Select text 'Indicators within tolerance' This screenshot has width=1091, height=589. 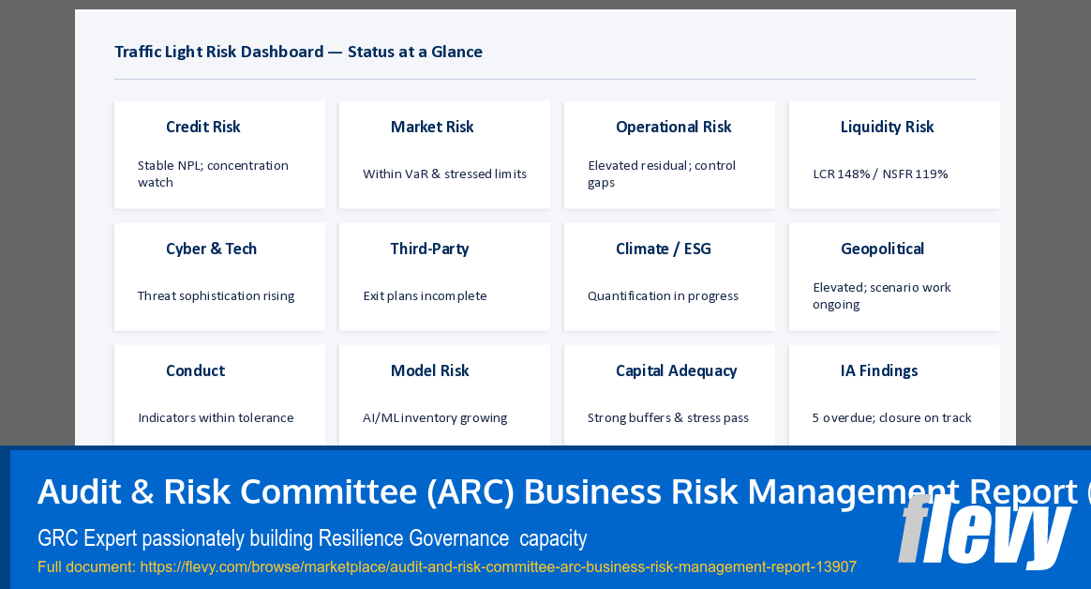(216, 417)
